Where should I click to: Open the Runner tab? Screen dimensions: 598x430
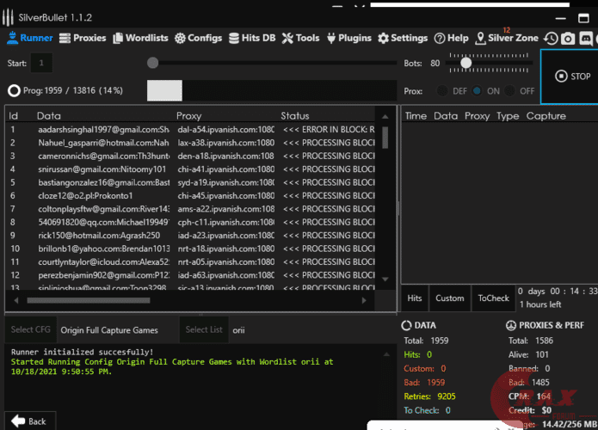pyautogui.click(x=30, y=38)
